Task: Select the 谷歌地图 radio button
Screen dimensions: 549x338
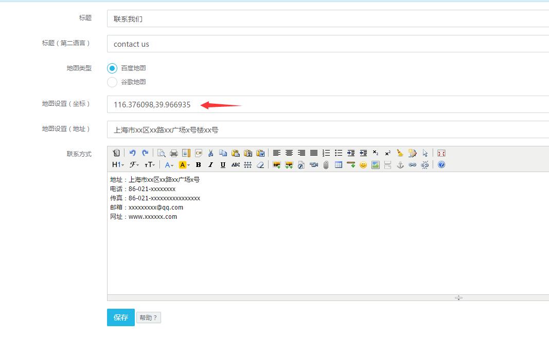Action: coord(112,82)
